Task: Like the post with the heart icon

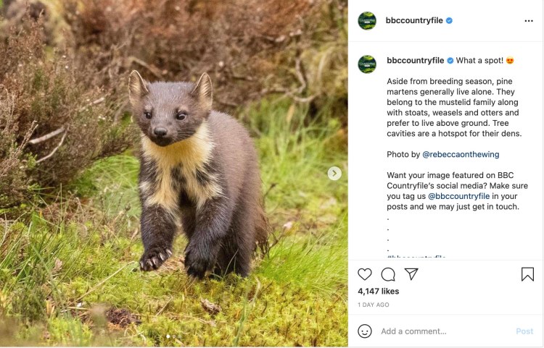Action: pyautogui.click(x=365, y=274)
